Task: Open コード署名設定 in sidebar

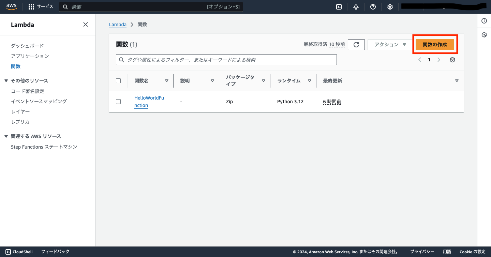Action: (x=28, y=91)
